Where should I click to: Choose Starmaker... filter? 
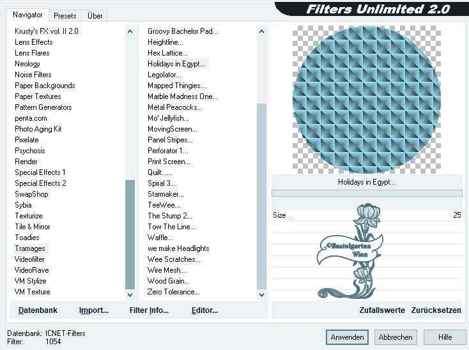pyautogui.click(x=165, y=194)
